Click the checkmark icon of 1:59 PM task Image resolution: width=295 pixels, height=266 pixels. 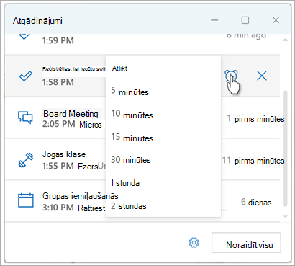24,37
